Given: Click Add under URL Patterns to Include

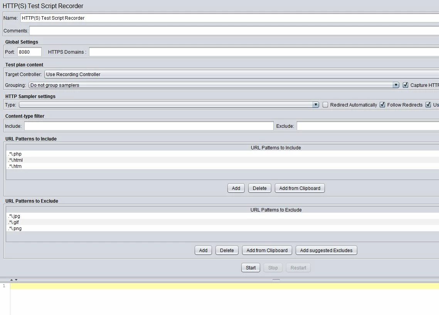Looking at the screenshot, I should [x=236, y=188].
